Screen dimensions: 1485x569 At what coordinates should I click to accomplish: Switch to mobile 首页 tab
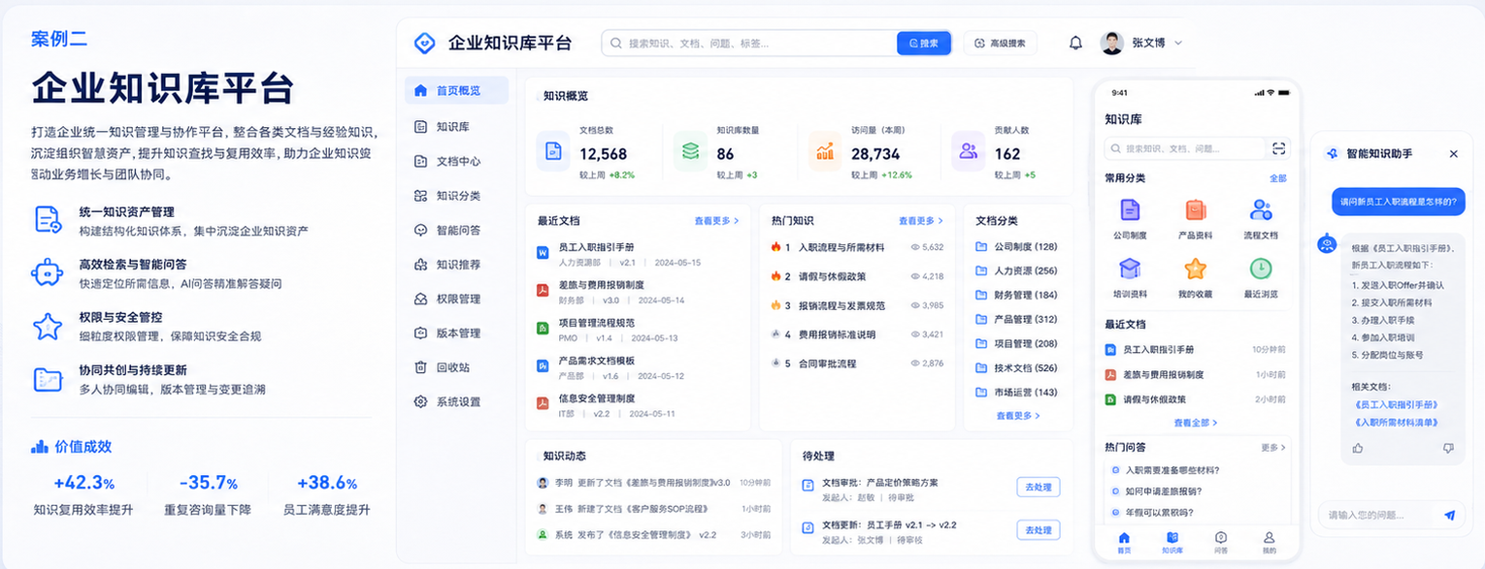click(1124, 542)
